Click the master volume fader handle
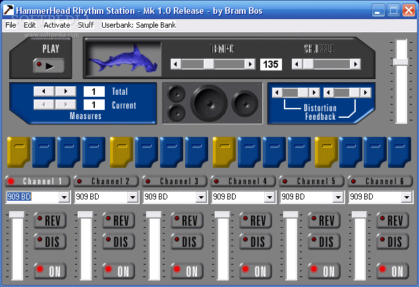419x287 pixels. click(x=401, y=62)
